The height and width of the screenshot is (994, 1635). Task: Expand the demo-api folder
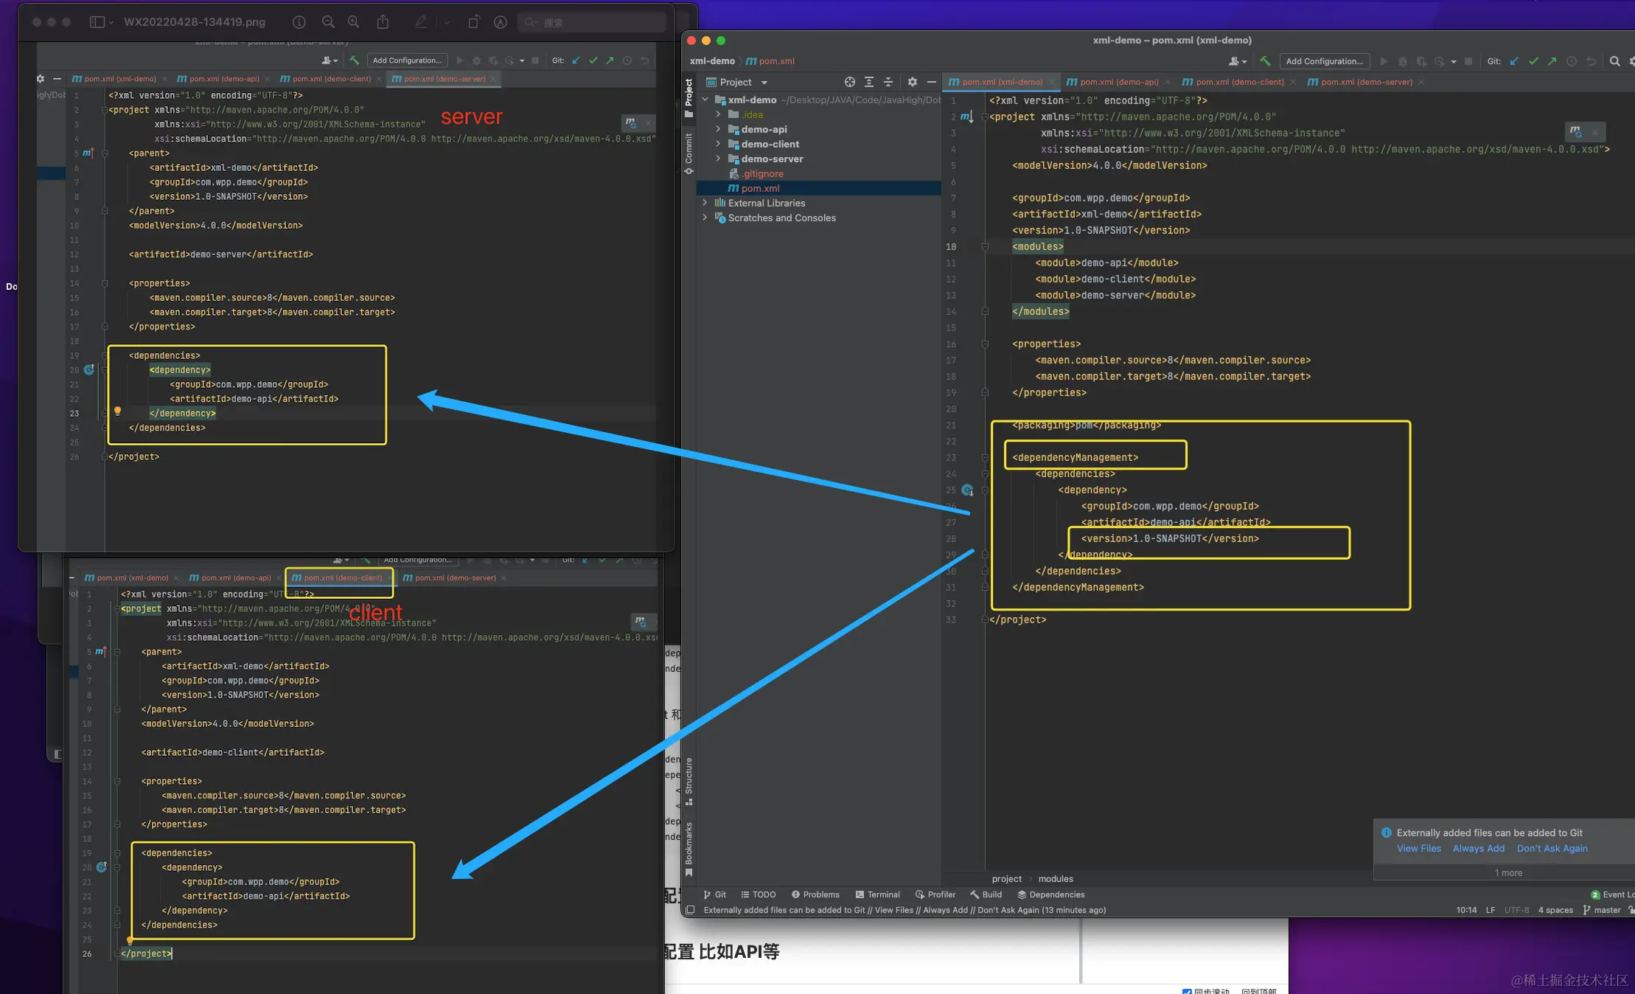pos(718,129)
